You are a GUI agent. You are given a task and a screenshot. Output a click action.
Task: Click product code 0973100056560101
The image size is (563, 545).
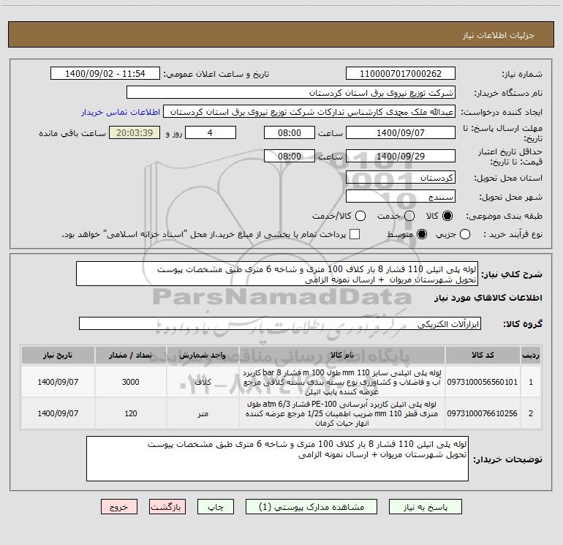tap(483, 382)
